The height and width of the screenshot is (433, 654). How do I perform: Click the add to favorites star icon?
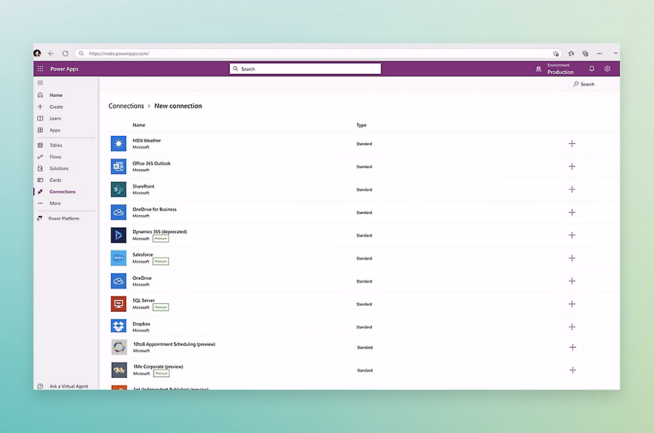(x=556, y=53)
